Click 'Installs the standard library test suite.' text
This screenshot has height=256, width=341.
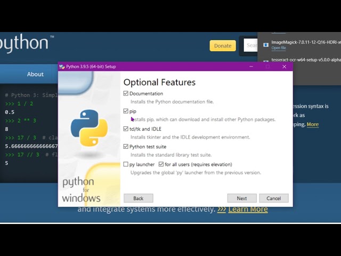coord(171,155)
